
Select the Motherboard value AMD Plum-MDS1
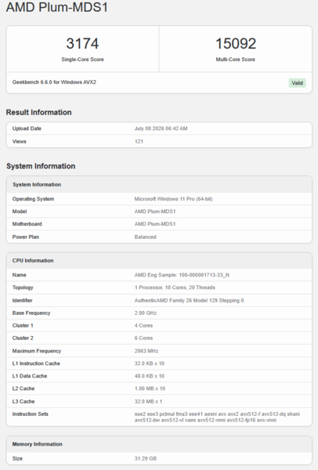coord(155,224)
